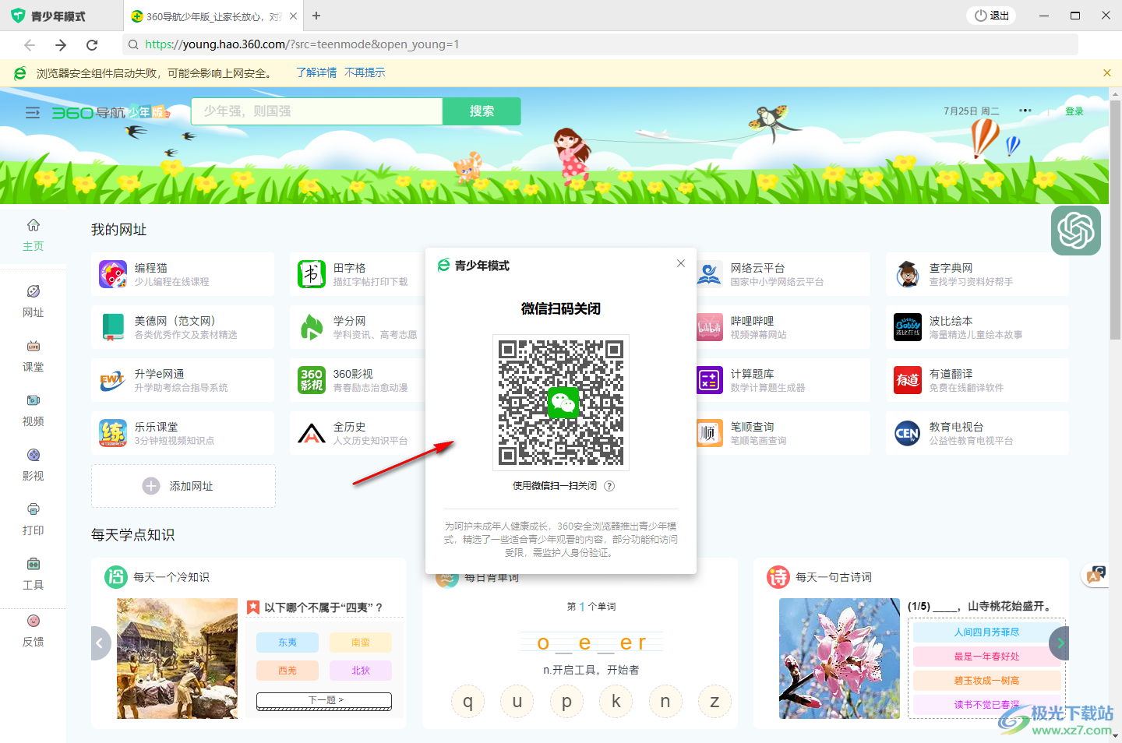This screenshot has width=1122, height=743.
Task: Select poem option 最是一年春好处
Action: (x=986, y=657)
